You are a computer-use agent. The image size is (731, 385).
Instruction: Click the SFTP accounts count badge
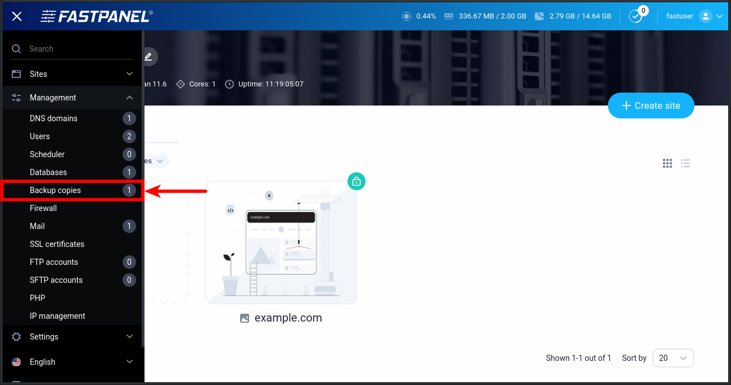129,280
